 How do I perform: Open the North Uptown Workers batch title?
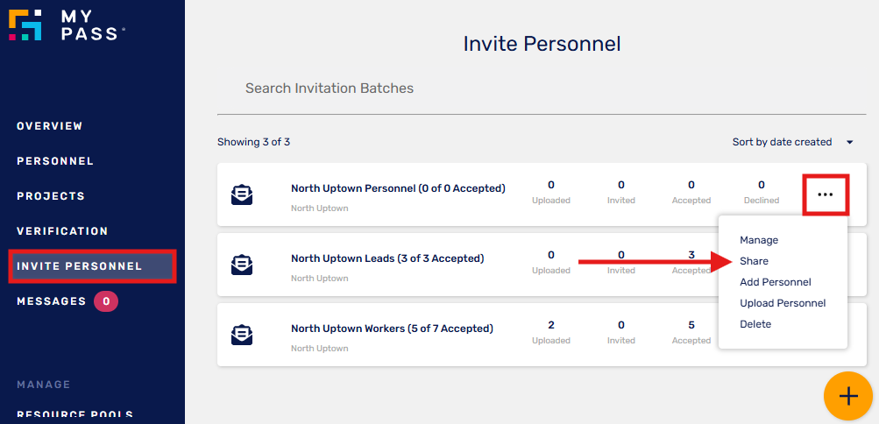coord(392,329)
